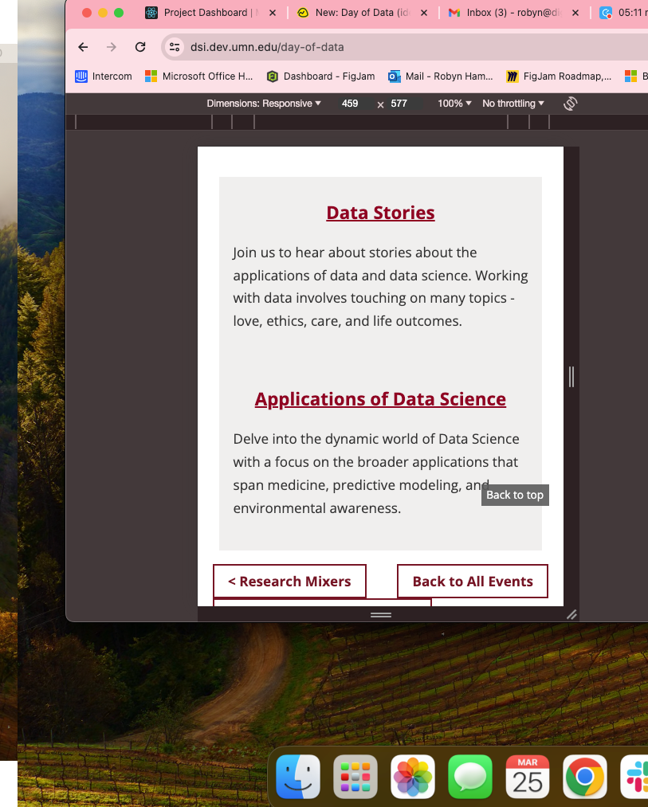
Task: Open the 100% zoom dropdown
Action: click(x=454, y=104)
